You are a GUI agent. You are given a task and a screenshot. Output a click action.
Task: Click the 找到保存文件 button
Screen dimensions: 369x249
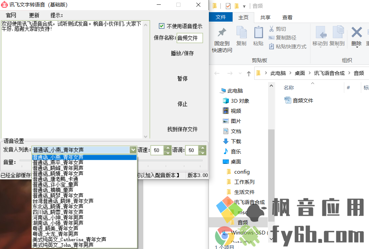pos(182,129)
